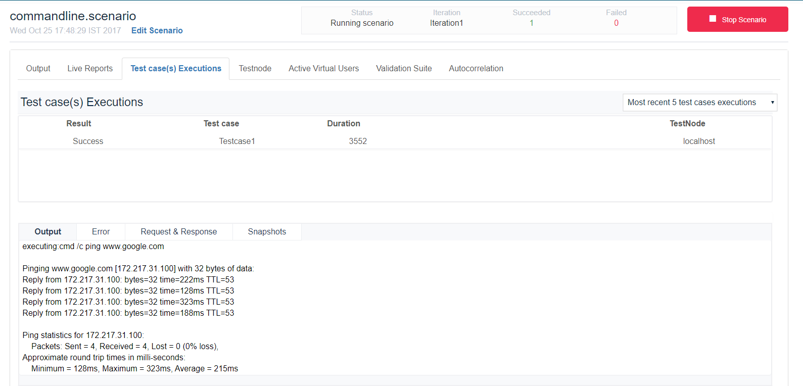Select the Test case(s) Executions tab
This screenshot has width=803, height=386.
176,68
